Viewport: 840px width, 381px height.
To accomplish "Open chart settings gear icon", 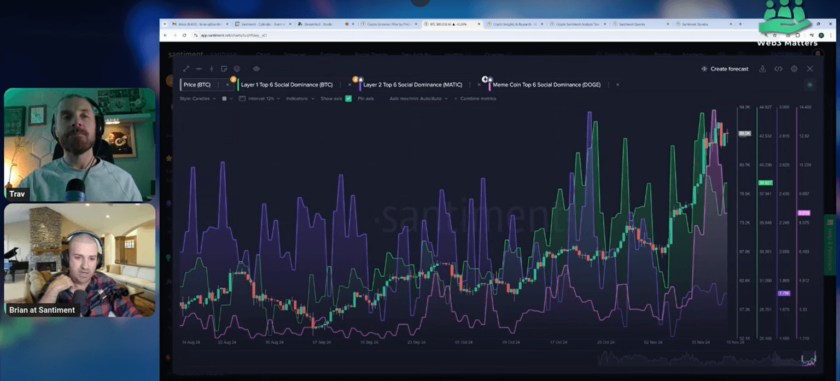I will coord(794,69).
